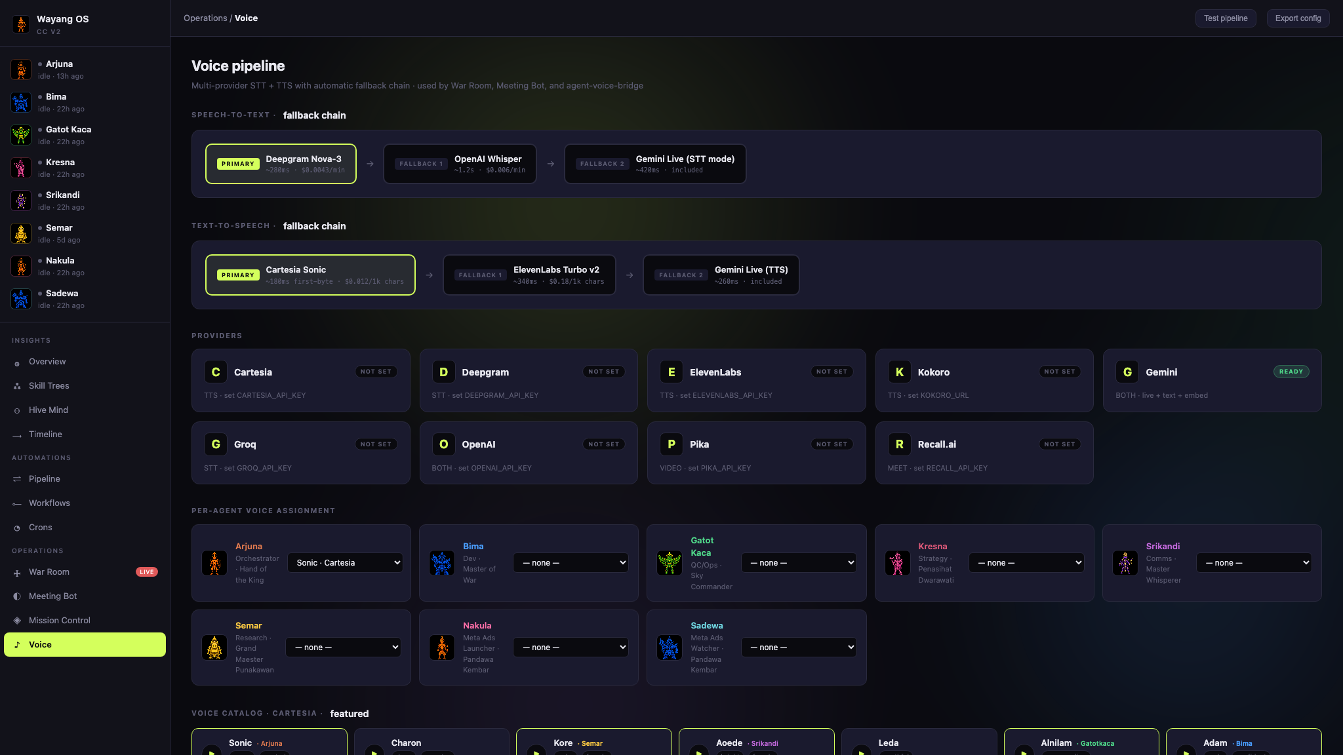This screenshot has height=755, width=1343.
Task: Open Pipeline under Automations
Action: pyautogui.click(x=85, y=479)
